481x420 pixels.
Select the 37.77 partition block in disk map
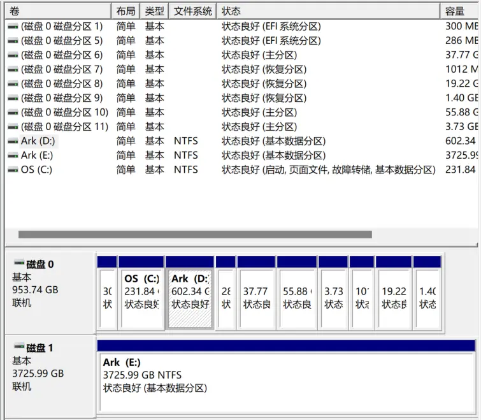pyautogui.click(x=256, y=293)
